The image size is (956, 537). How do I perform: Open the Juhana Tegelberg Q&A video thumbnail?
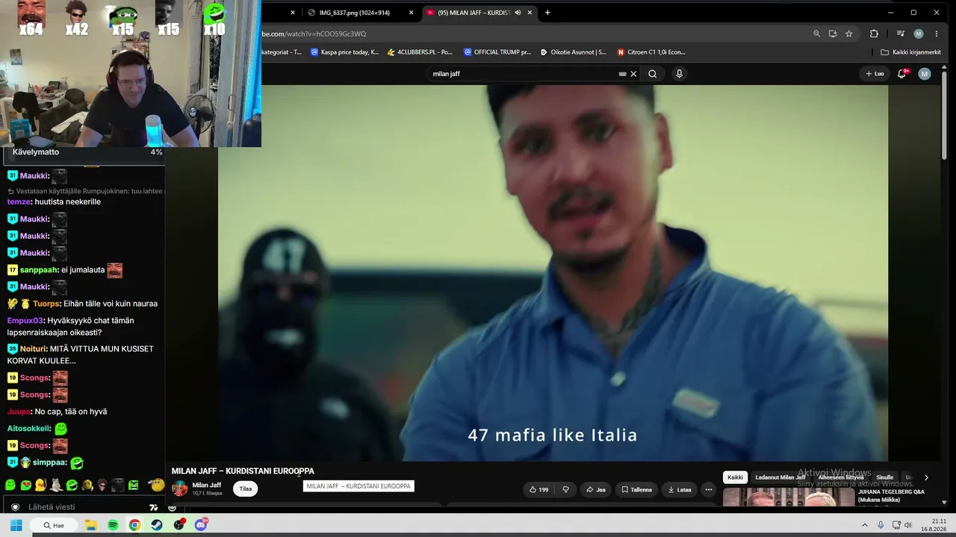pos(788,497)
